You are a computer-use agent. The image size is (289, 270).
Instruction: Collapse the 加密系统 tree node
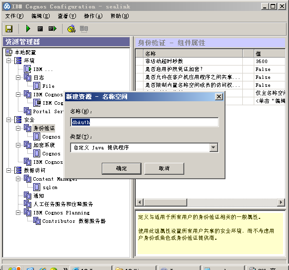[18, 145]
